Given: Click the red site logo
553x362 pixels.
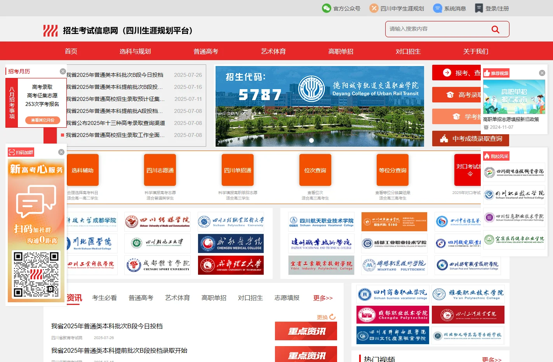Looking at the screenshot, I should [x=50, y=31].
